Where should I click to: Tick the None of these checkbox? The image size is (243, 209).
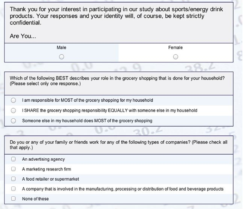pos(14,198)
